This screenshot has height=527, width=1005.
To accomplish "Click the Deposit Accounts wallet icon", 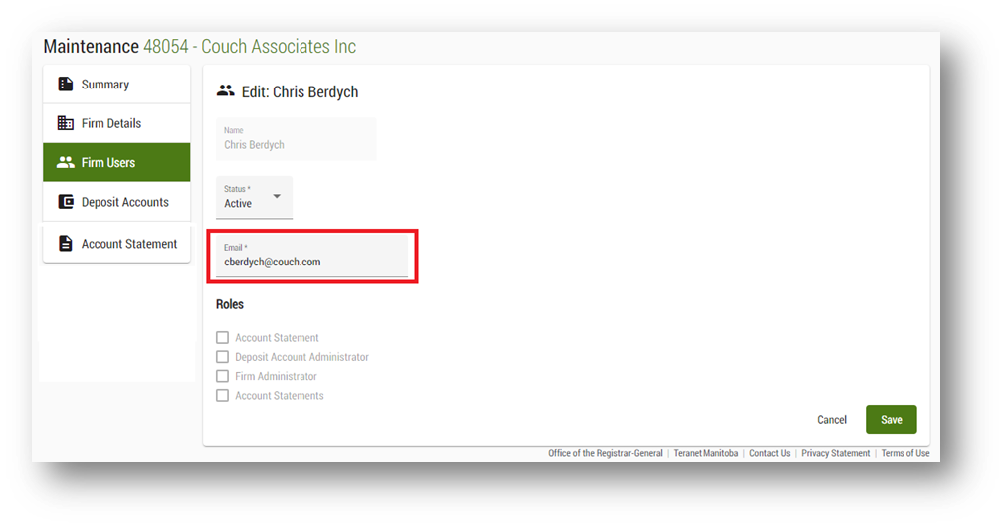I will (66, 202).
